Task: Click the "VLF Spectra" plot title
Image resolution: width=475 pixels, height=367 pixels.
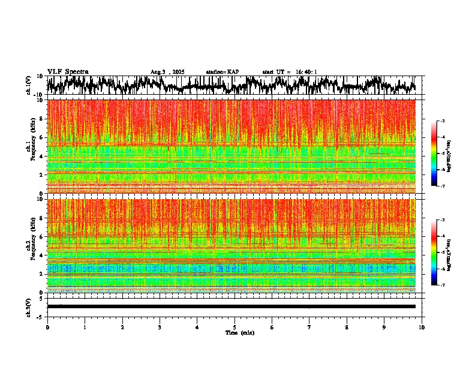Action: (68, 72)
